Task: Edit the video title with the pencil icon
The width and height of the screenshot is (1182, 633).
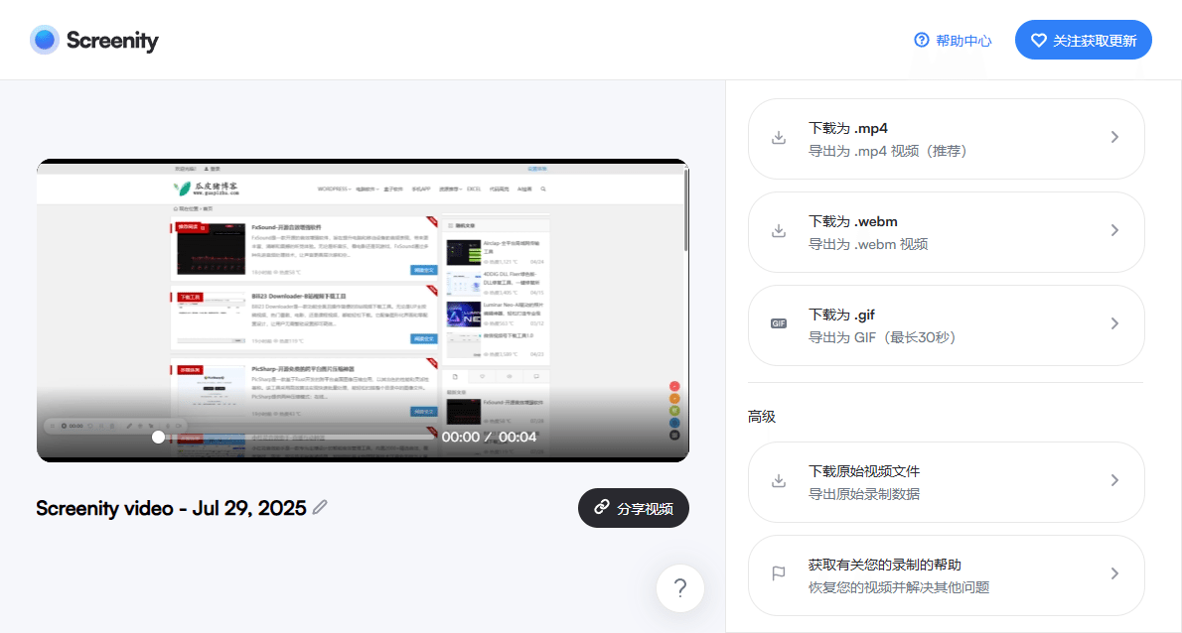Action: point(321,507)
